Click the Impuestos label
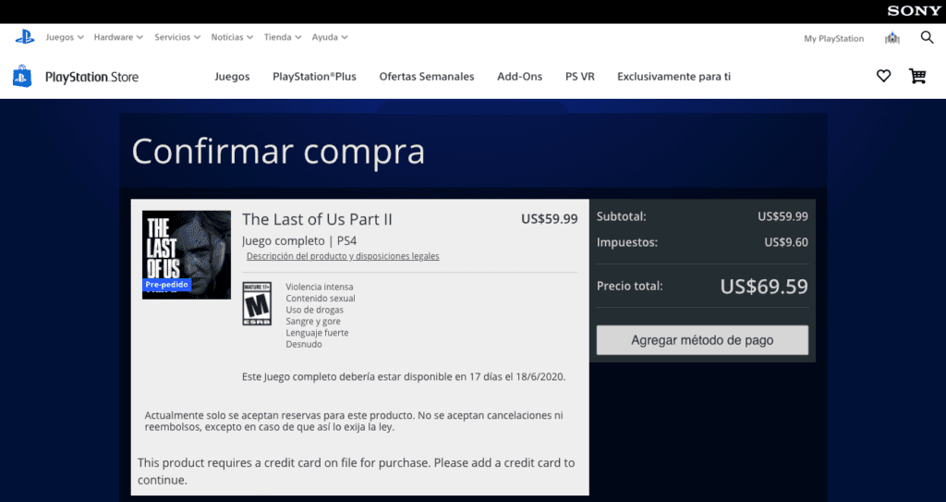The height and width of the screenshot is (502, 946). (627, 242)
